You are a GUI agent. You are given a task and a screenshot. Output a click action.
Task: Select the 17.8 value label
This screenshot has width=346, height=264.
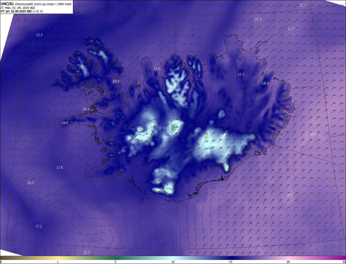59,168
